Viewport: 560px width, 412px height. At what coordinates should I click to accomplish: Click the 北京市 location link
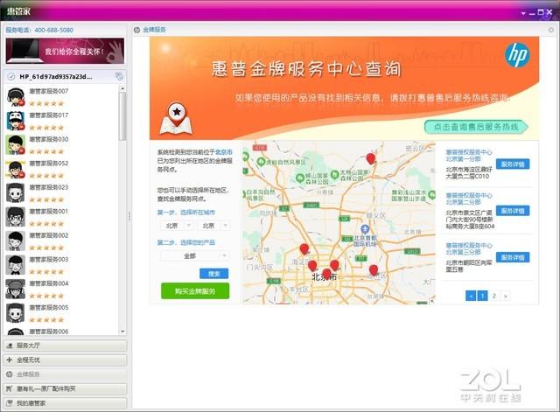[224, 152]
